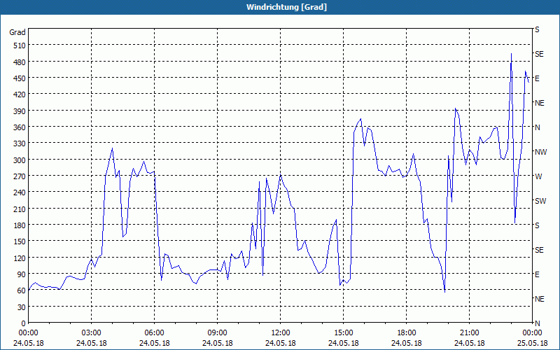Click the 24.05.18 date under 12:00
560x350 pixels.
click(x=281, y=343)
